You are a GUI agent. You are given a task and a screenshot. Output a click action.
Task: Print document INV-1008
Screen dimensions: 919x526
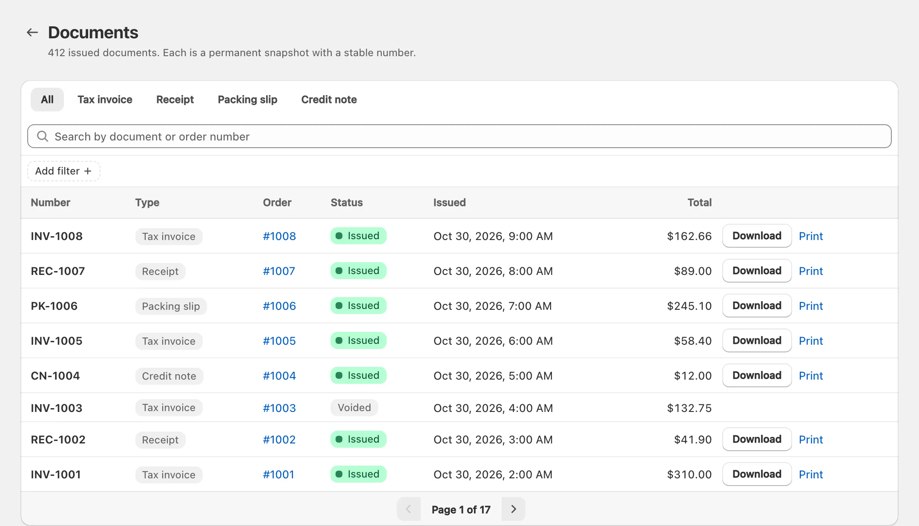(811, 236)
